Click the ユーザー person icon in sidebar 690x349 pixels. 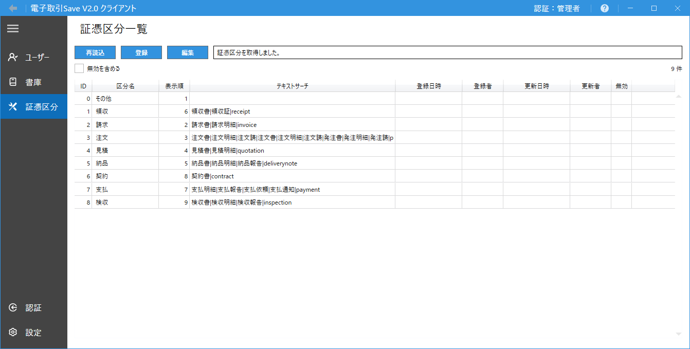(13, 57)
